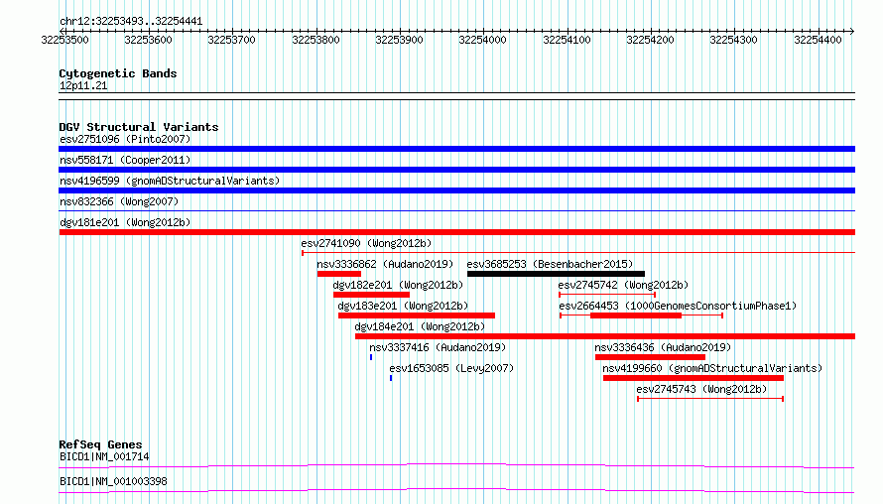Viewport: 883px width, 504px height.
Task: Select the nsv4199660 (gnomADStructuralVariants) label
Action: click(x=712, y=368)
